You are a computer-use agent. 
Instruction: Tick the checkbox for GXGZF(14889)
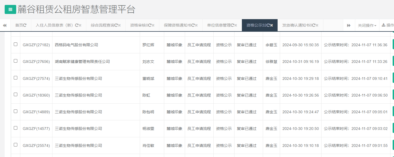click(x=16, y=111)
